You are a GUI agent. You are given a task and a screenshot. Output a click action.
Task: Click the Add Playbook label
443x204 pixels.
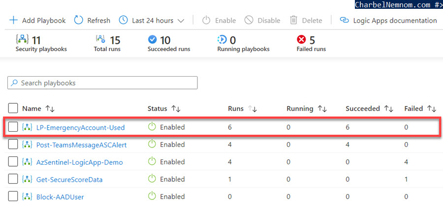pos(44,21)
